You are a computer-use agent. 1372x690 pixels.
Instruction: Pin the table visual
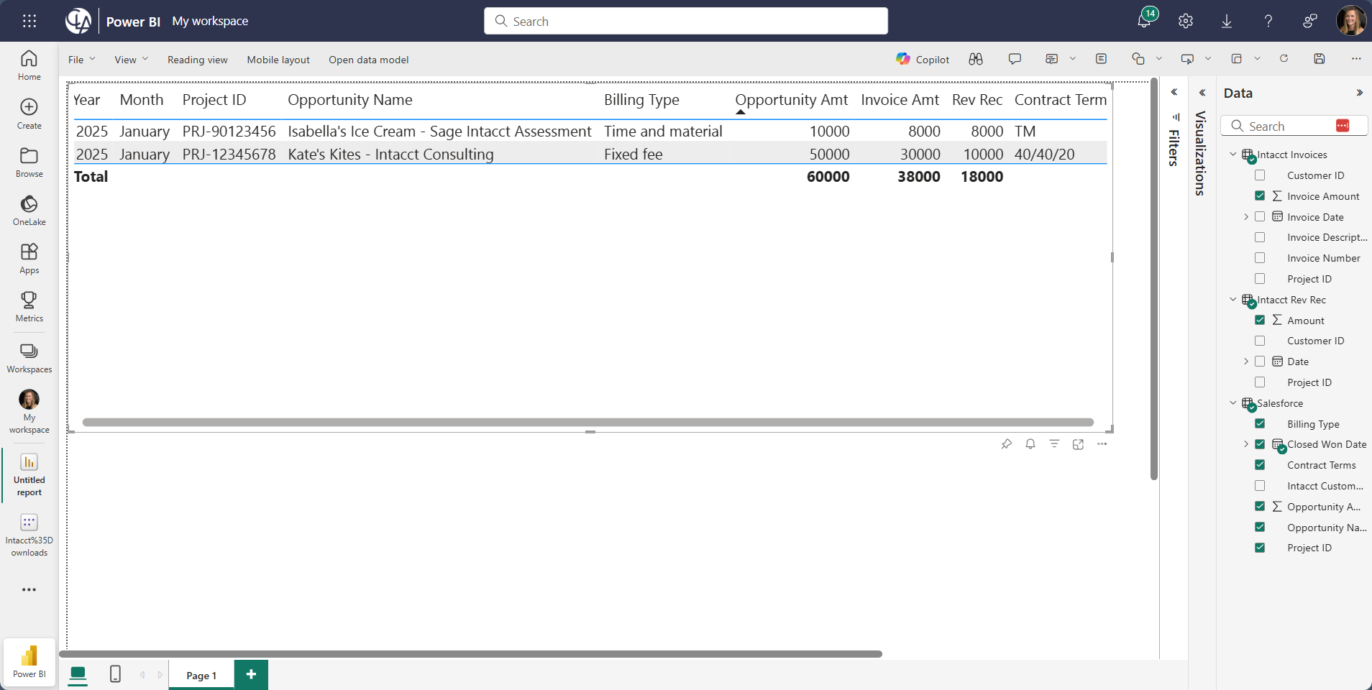pos(1006,444)
